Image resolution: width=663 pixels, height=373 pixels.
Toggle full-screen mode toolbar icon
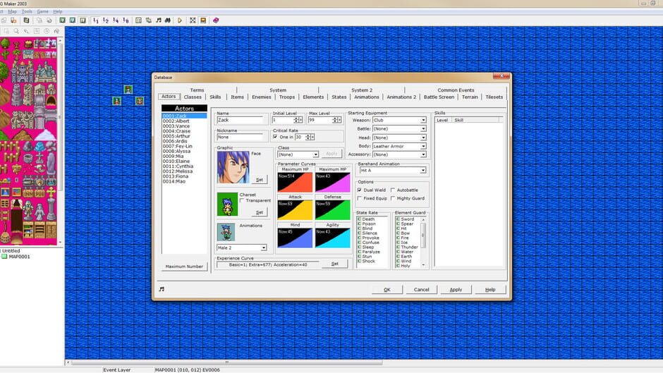click(193, 20)
